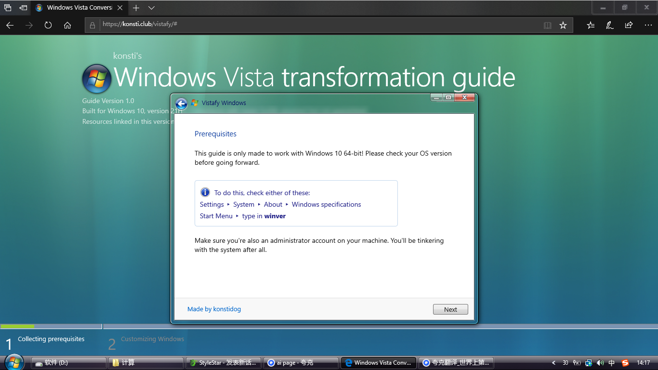
Task: Refresh the page
Action: pyautogui.click(x=48, y=25)
